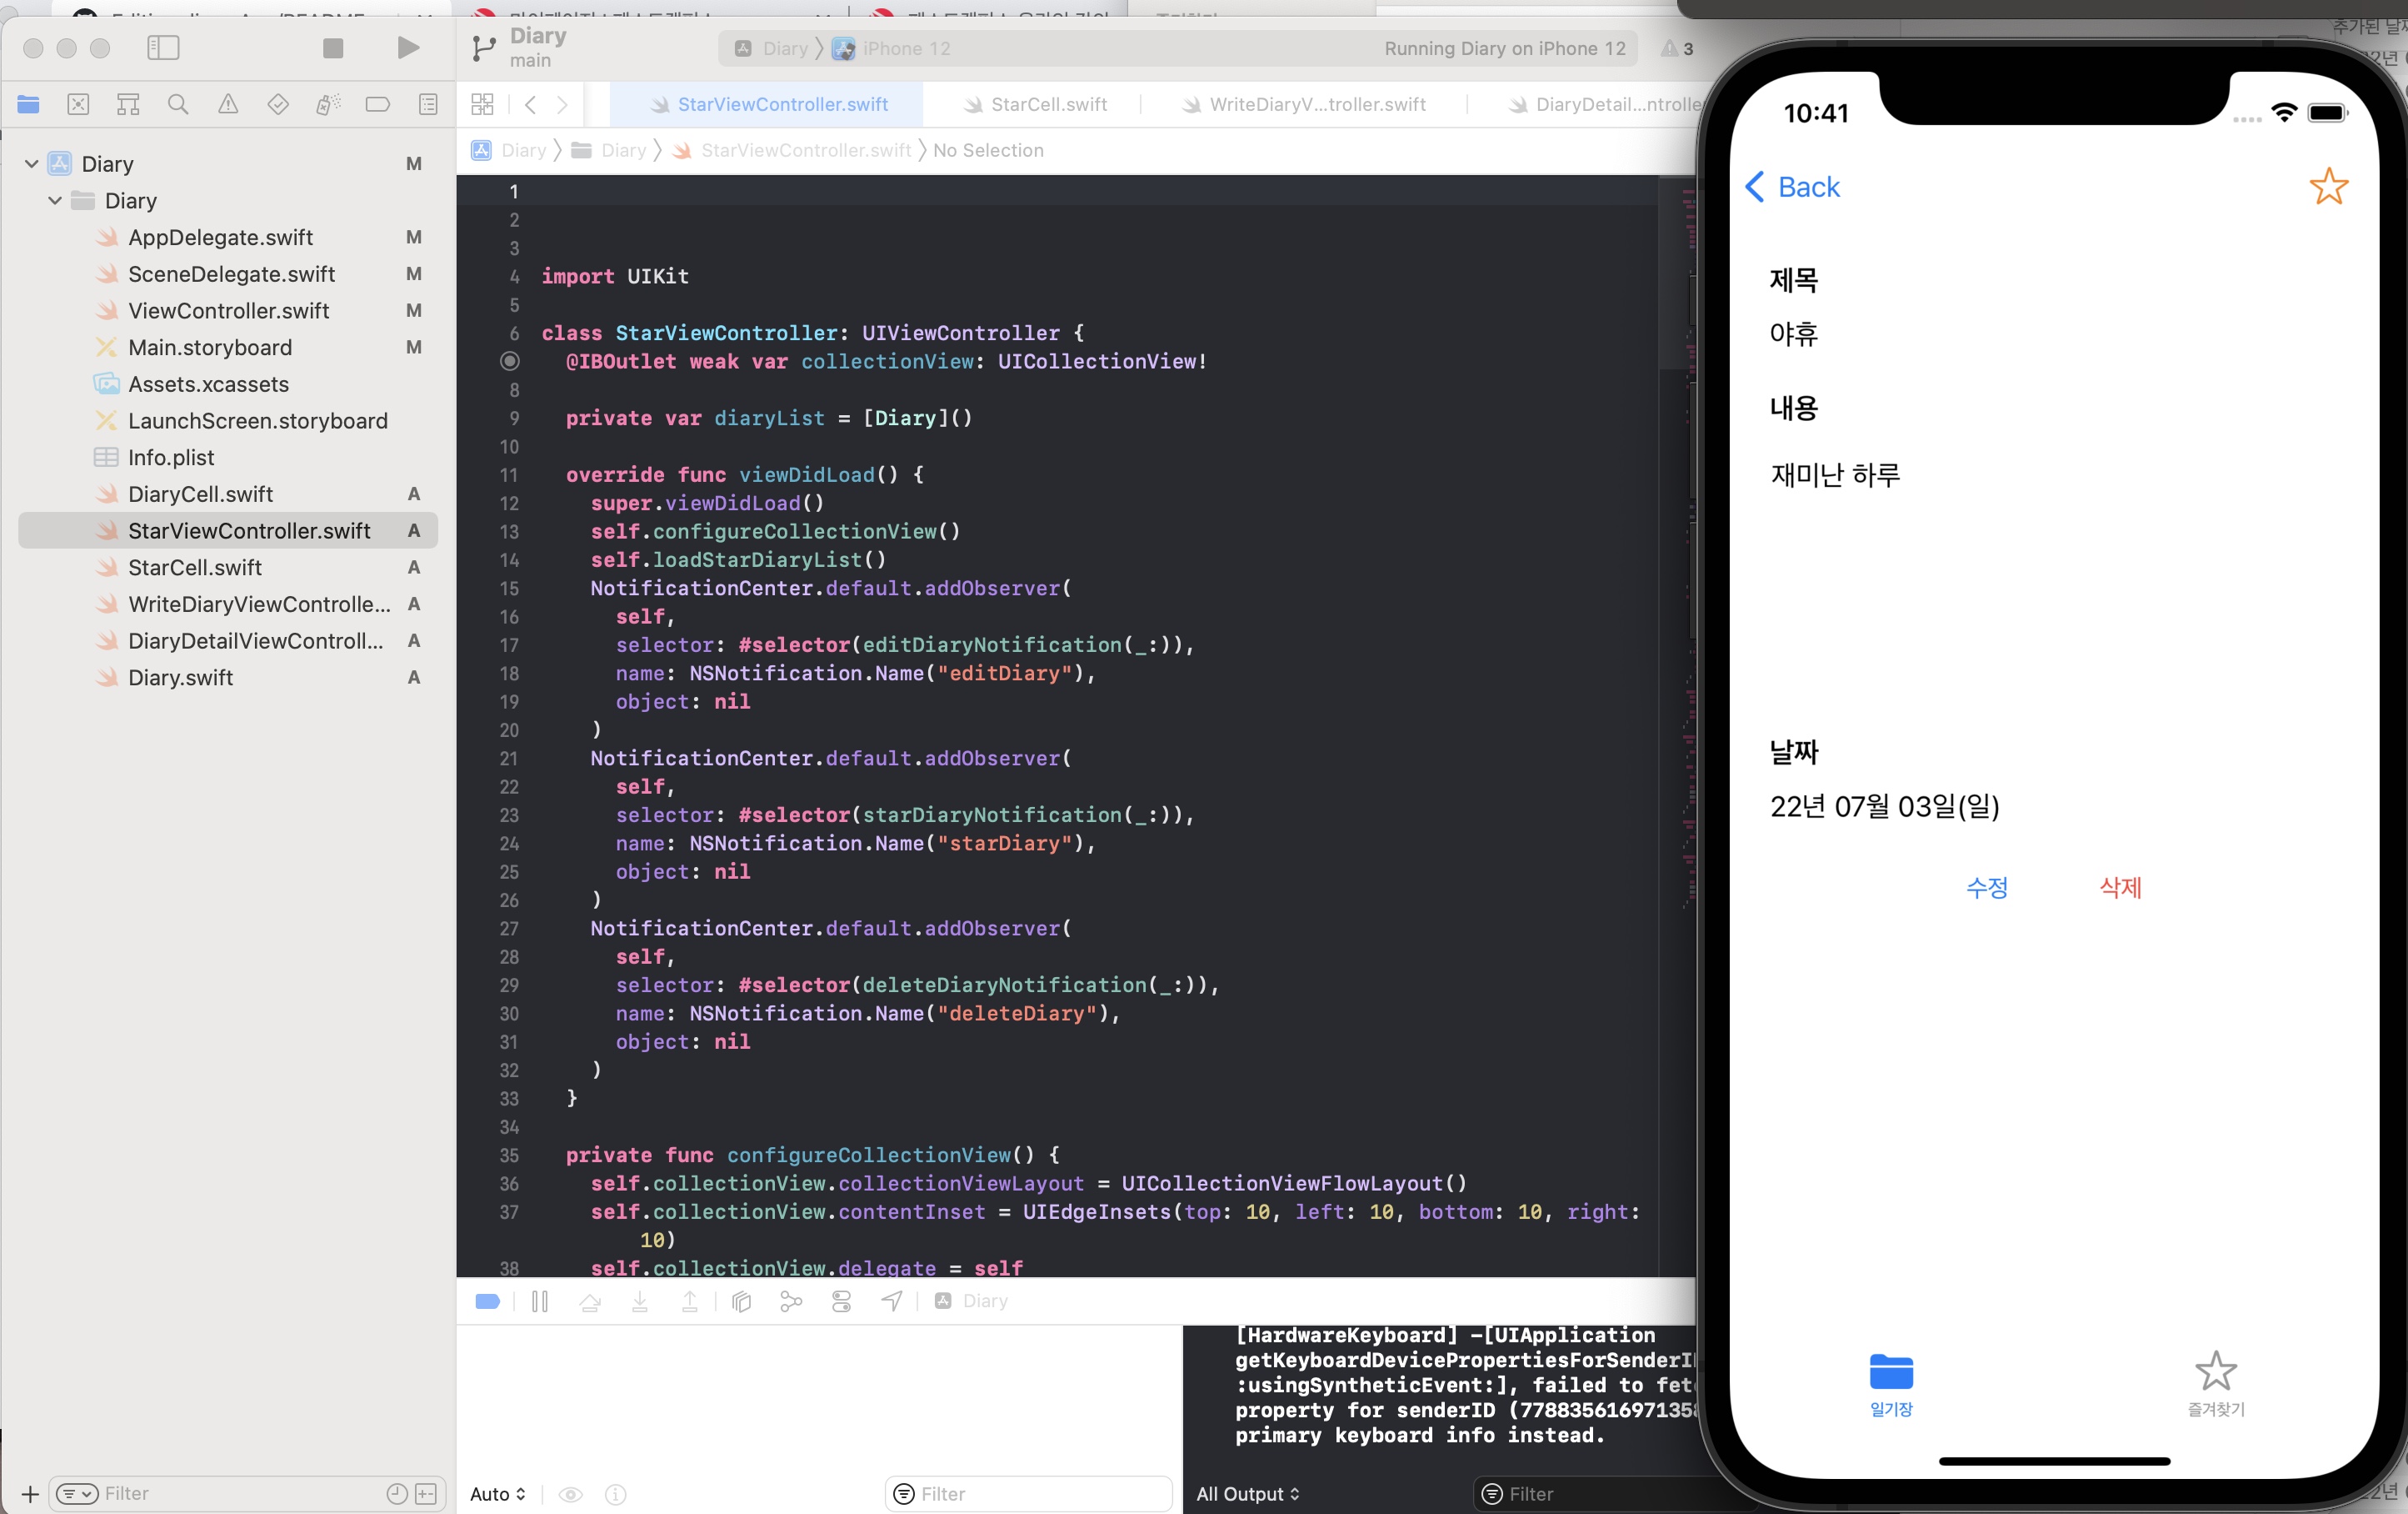Open the iPhone 12 destination selector

(x=892, y=48)
